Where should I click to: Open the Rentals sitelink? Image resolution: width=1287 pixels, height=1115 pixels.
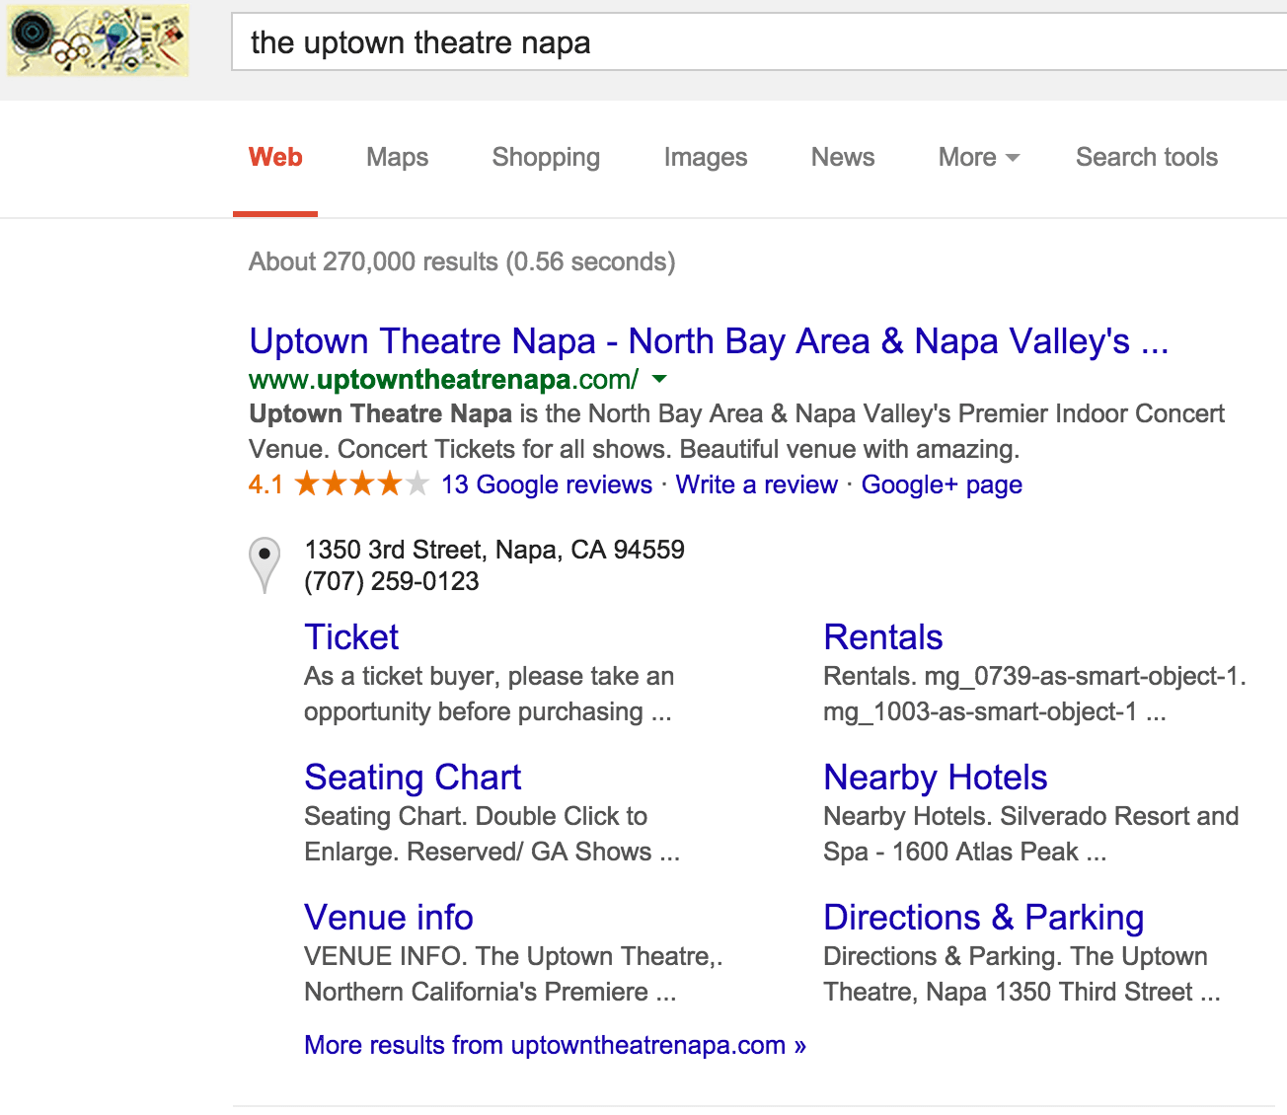coord(883,637)
